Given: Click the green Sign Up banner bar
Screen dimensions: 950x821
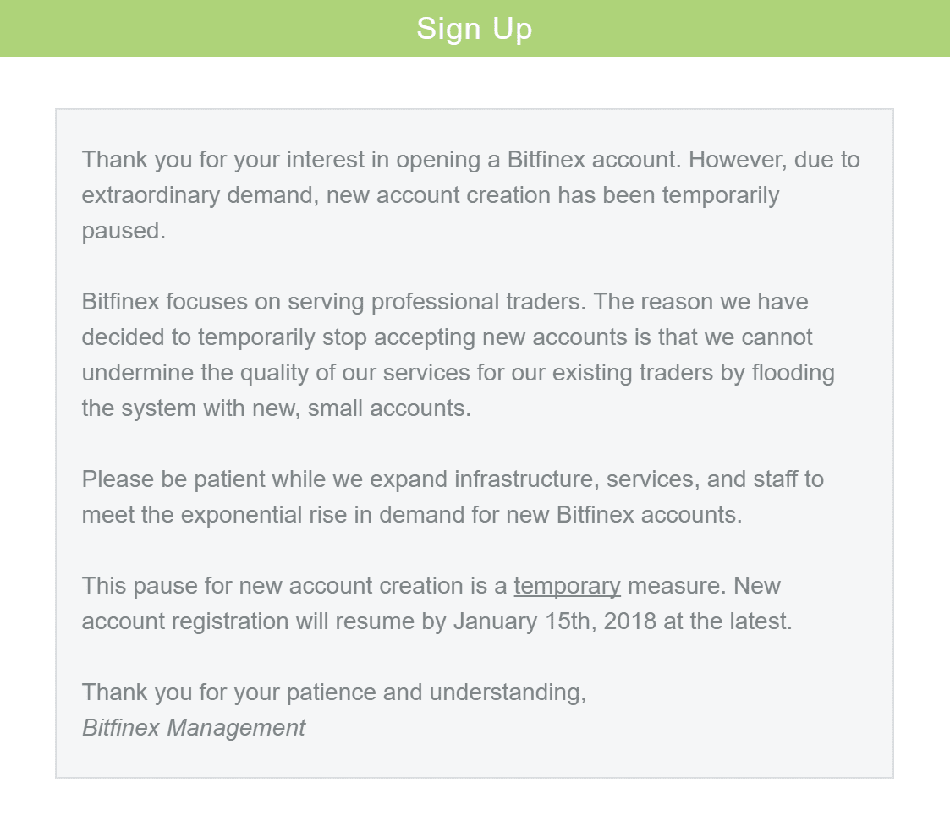Looking at the screenshot, I should pyautogui.click(x=475, y=29).
